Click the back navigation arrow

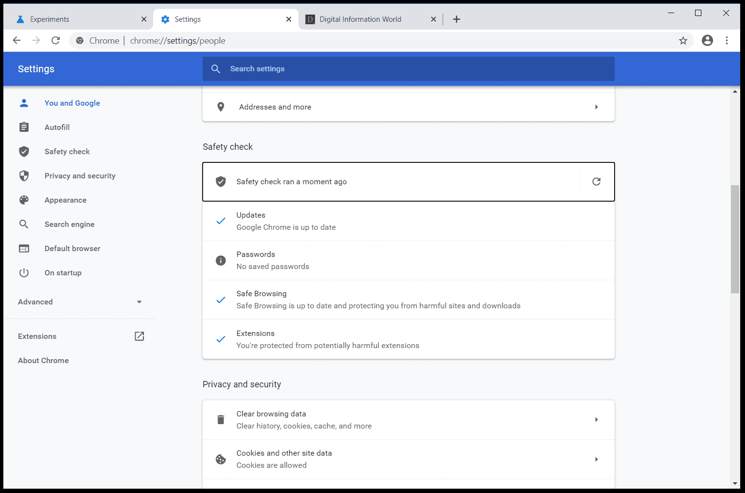point(17,40)
